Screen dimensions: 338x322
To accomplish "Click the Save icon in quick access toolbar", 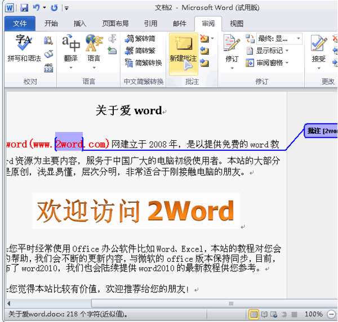I will tap(24, 8).
